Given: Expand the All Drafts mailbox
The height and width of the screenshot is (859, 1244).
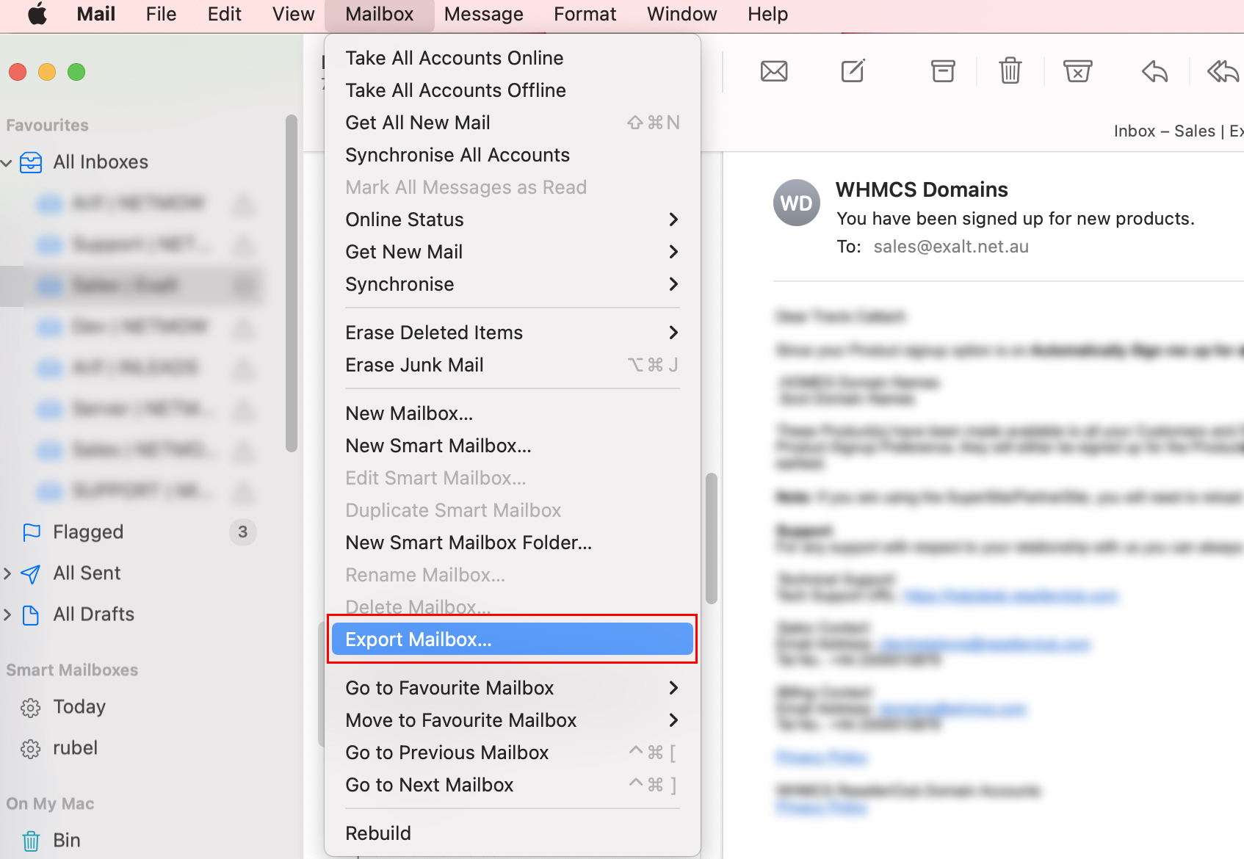Looking at the screenshot, I should (7, 615).
